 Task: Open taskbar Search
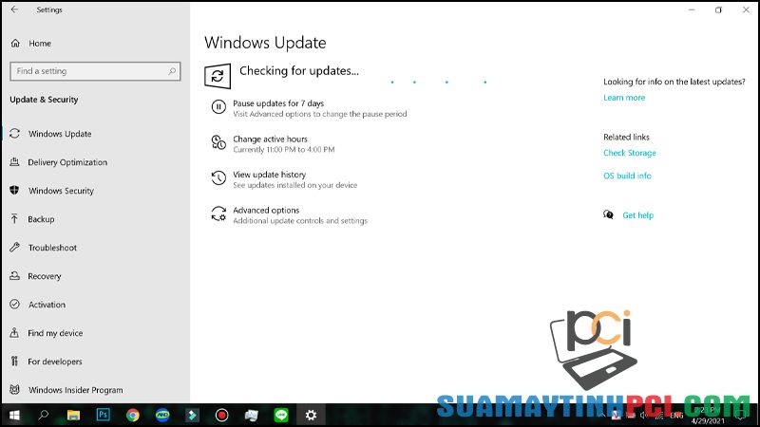44,416
